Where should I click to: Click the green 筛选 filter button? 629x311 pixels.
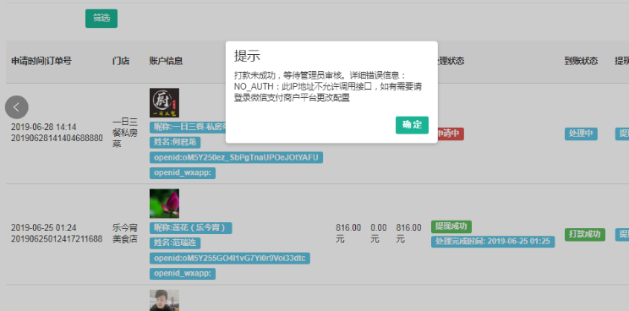101,19
